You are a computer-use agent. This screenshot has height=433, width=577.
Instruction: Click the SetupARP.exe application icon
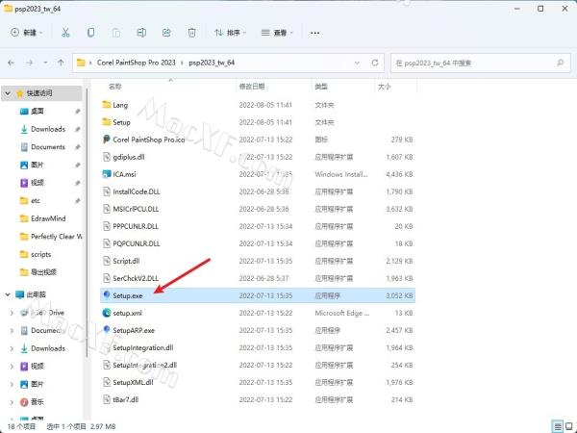coord(107,330)
